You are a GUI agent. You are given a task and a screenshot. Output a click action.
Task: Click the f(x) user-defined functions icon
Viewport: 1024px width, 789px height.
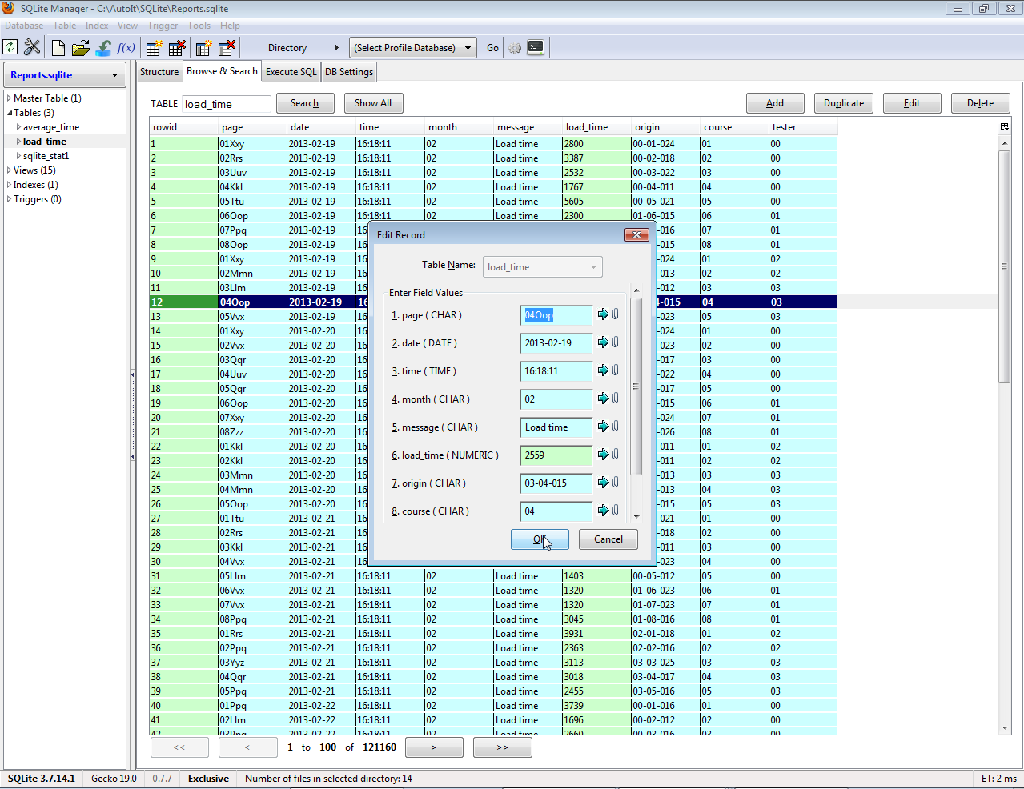126,48
